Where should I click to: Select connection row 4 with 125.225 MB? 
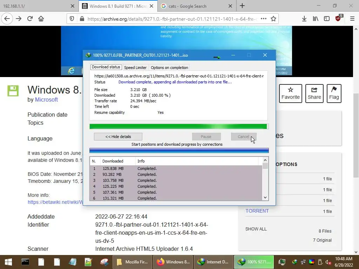[176, 186]
